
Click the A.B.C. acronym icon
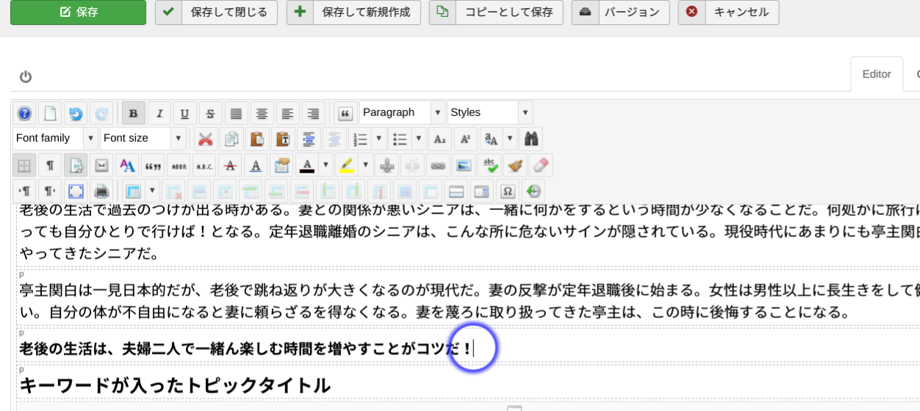tap(204, 165)
